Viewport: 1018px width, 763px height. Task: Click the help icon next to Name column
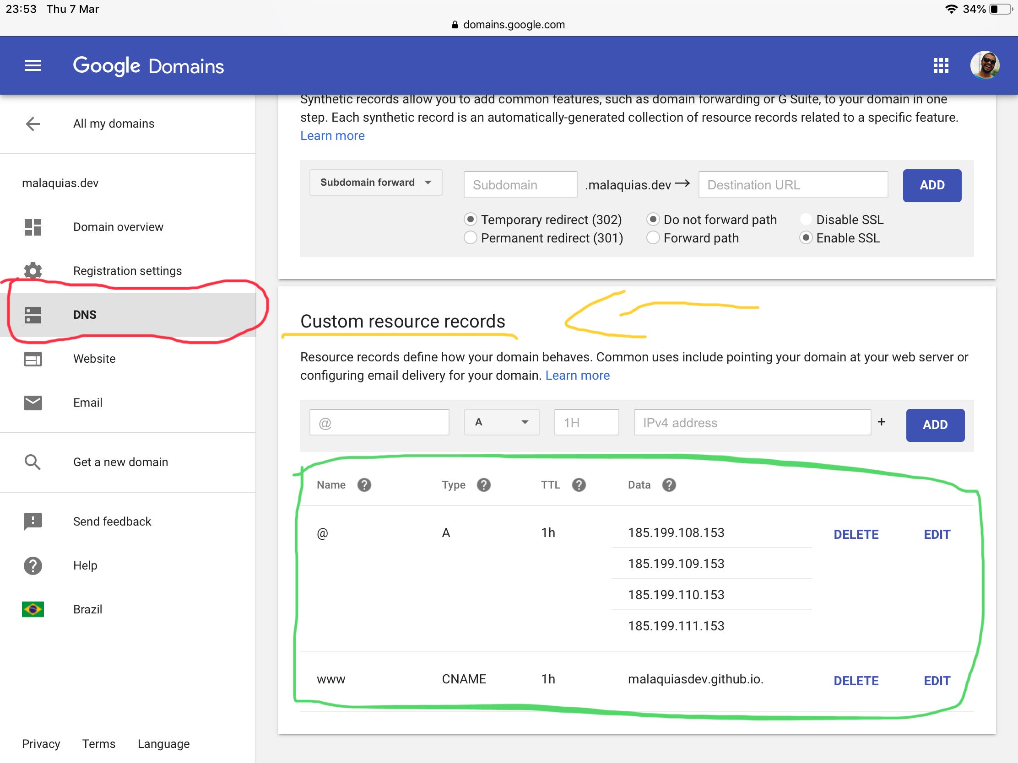[x=364, y=485]
